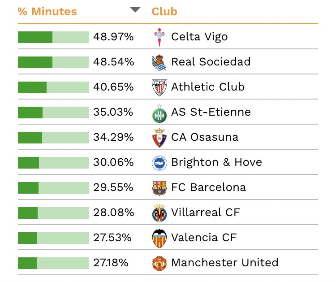This screenshot has height=282, width=336.
Task: Sort by the % Minutes column header
Action: point(47,11)
